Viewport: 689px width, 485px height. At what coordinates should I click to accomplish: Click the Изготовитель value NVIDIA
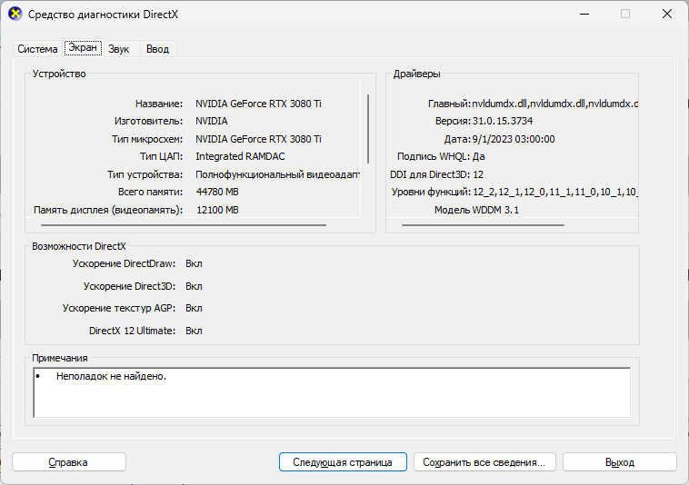(x=212, y=121)
